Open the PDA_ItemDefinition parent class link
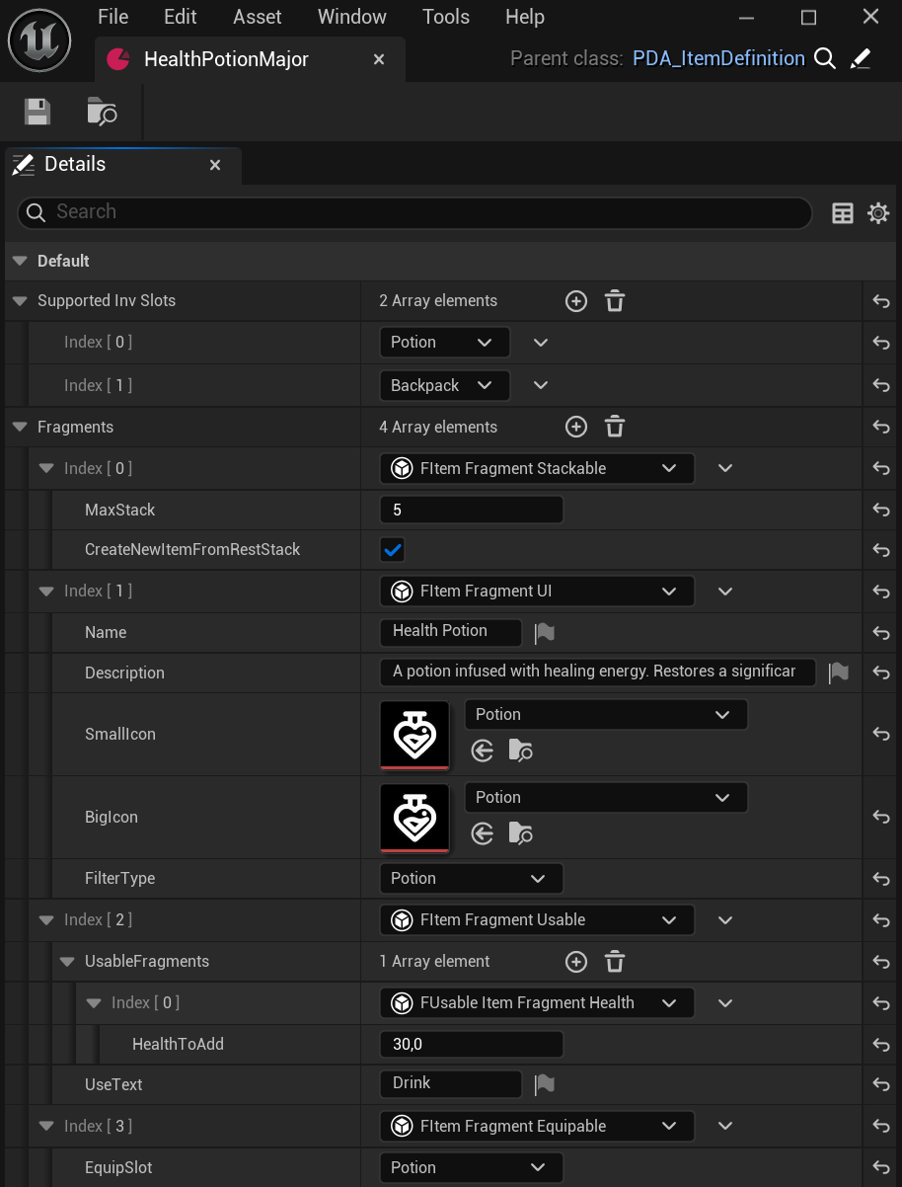Screen dimensions: 902x1187 [x=718, y=58]
